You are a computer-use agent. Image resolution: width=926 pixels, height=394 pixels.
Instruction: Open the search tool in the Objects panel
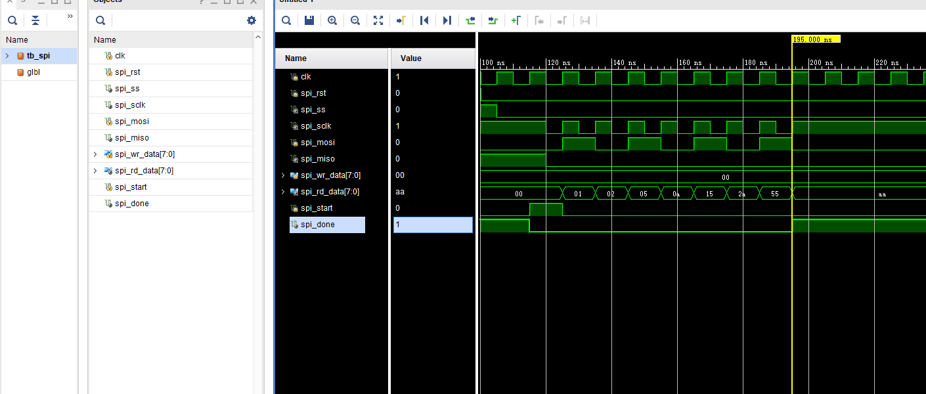click(x=100, y=20)
